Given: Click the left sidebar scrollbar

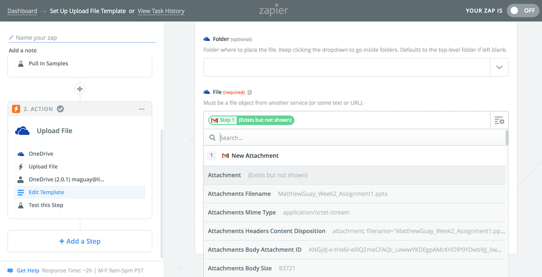Looking at the screenshot, I should 162,194.
